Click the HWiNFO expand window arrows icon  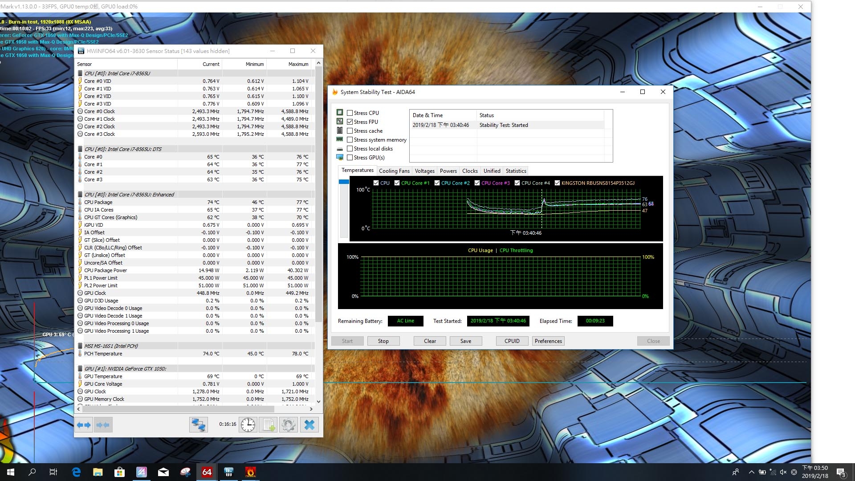click(84, 425)
